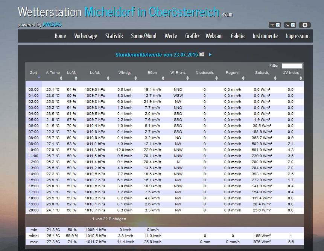Click the 'mittel' summary row label
Image resolution: width=324 pixels, height=251 pixels.
point(34,236)
